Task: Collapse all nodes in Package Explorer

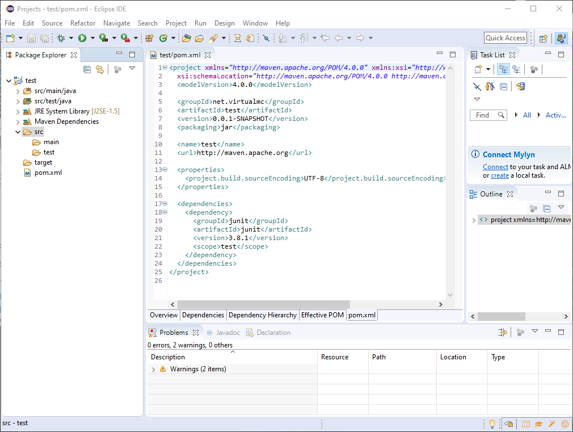Action: 87,69
